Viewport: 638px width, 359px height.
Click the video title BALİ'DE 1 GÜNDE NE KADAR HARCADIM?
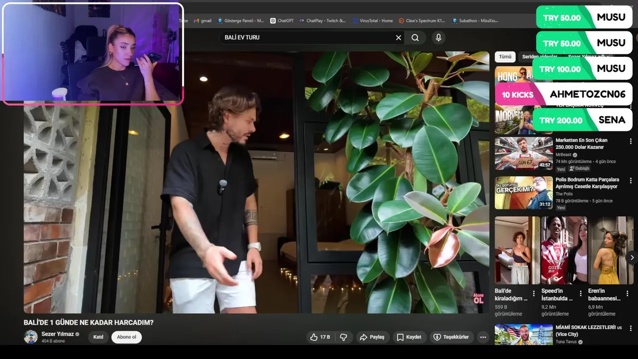pos(89,323)
